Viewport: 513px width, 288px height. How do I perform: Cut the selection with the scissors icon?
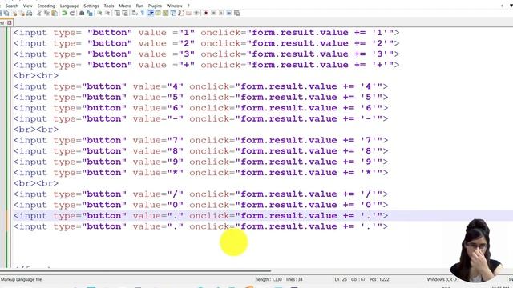pyautogui.click(x=39, y=13)
